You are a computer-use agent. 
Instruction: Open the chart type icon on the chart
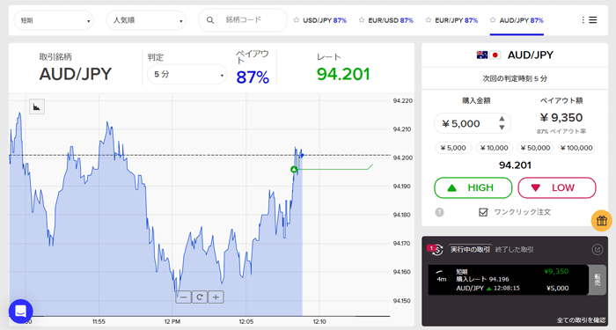(37, 106)
